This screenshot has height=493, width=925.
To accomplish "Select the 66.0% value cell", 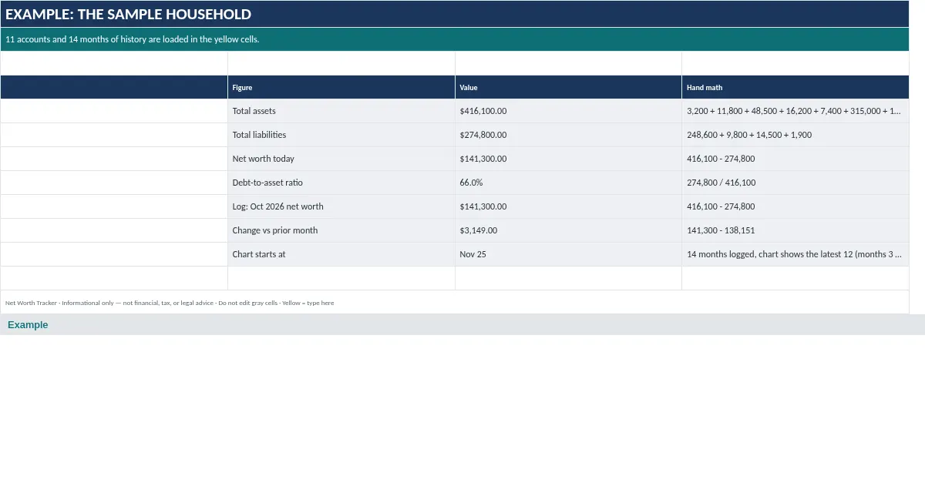I will pos(568,183).
